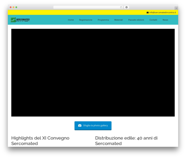Click the camera icon on gallery button
This screenshot has height=158, width=186.
[80, 126]
